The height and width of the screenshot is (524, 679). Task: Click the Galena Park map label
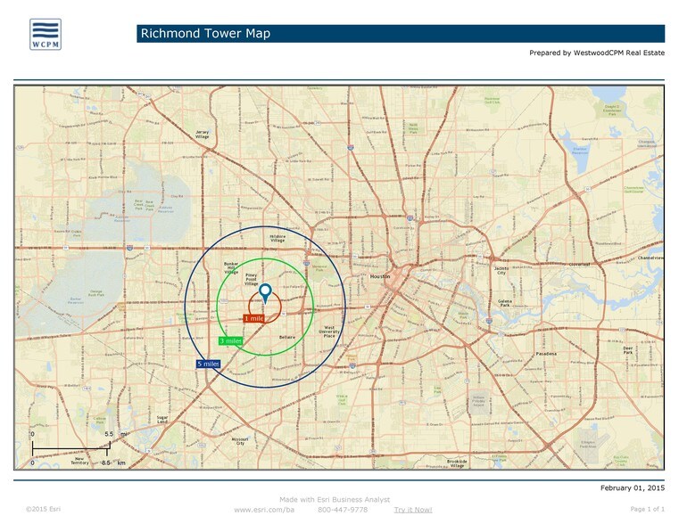505,303
